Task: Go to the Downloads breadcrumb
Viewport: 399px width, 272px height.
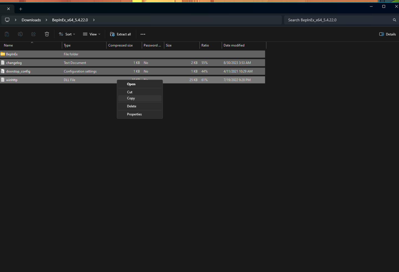Action: (x=31, y=20)
